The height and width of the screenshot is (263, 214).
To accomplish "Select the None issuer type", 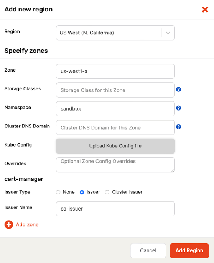I will tap(58, 192).
